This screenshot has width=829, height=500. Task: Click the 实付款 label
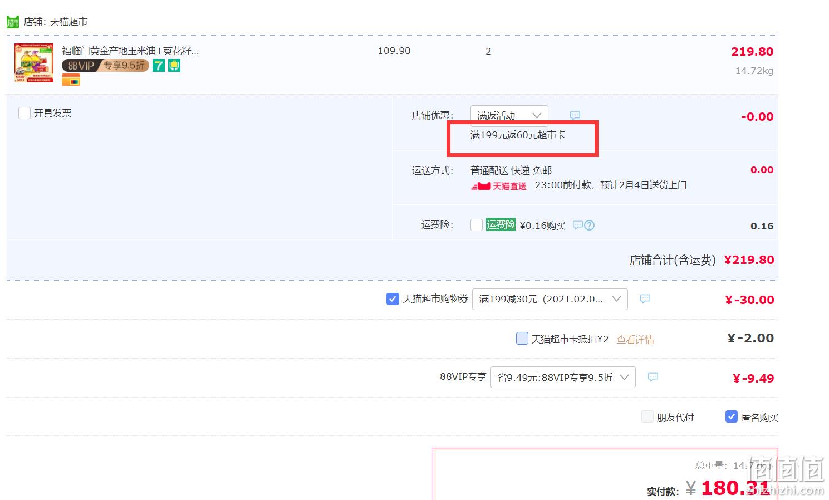point(663,492)
